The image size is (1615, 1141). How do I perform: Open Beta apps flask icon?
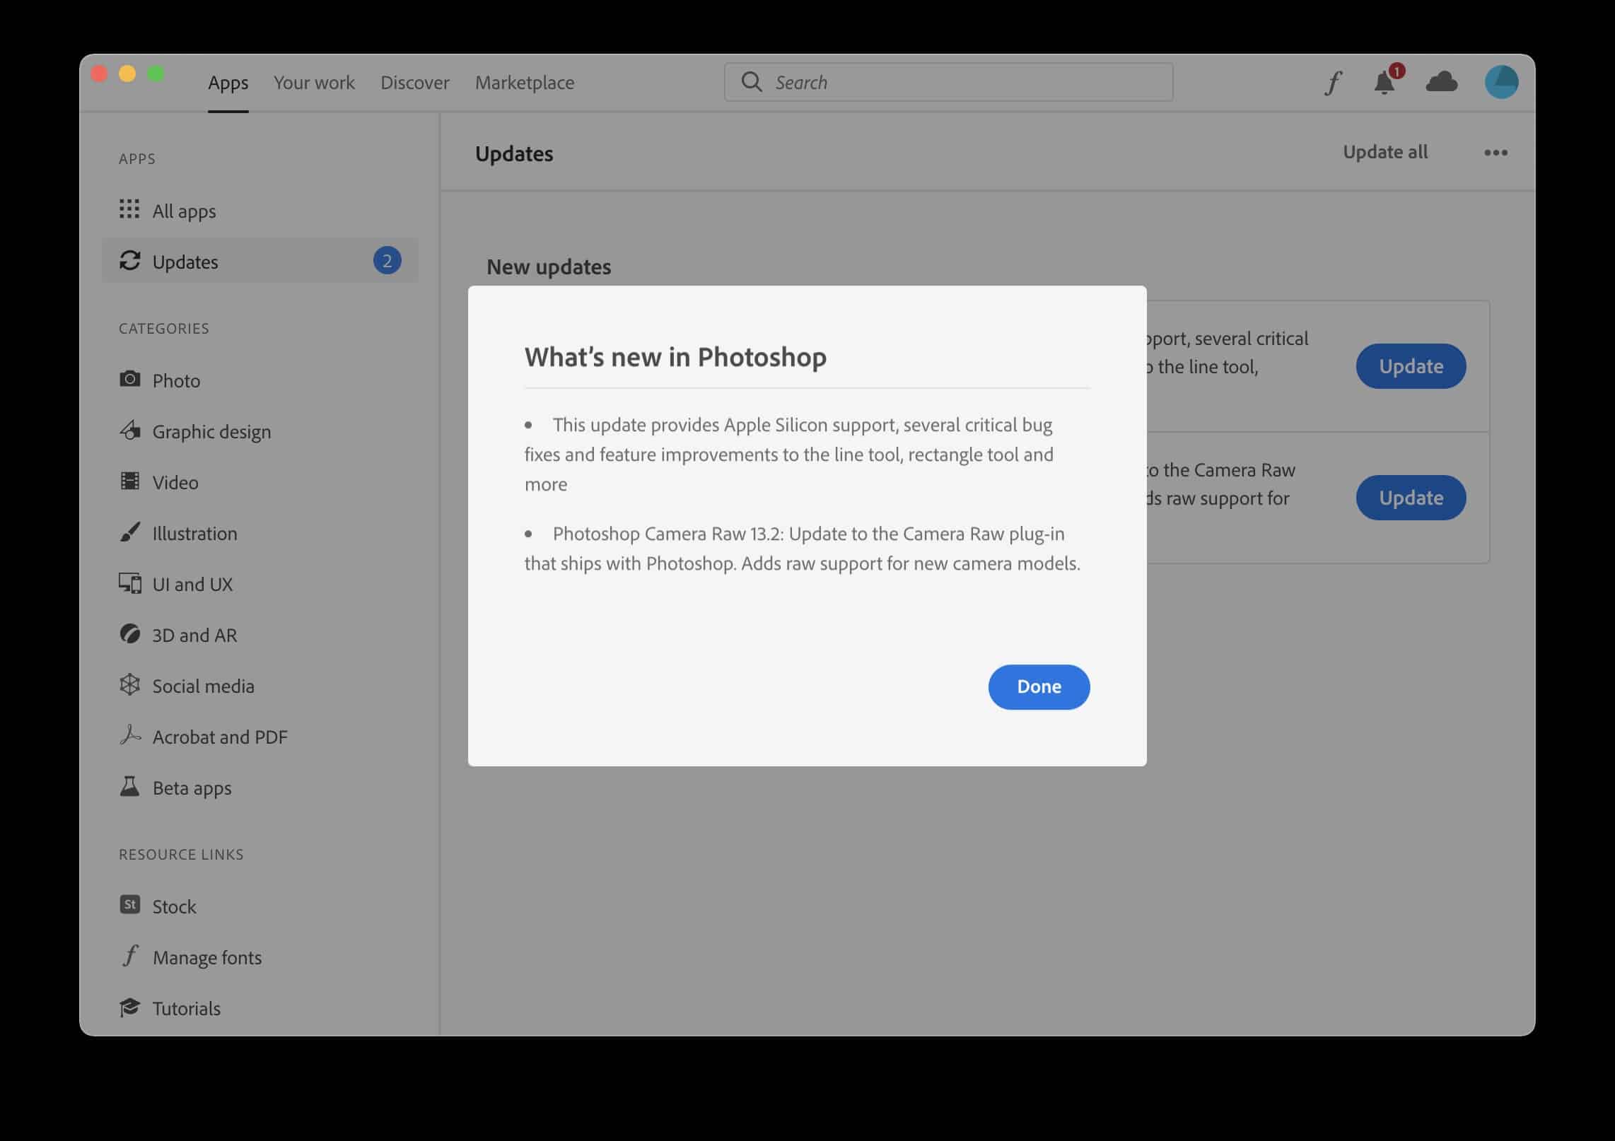pyautogui.click(x=129, y=786)
